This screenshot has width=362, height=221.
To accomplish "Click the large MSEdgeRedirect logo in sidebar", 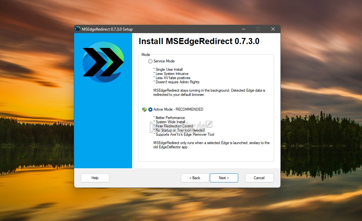I will tap(103, 62).
